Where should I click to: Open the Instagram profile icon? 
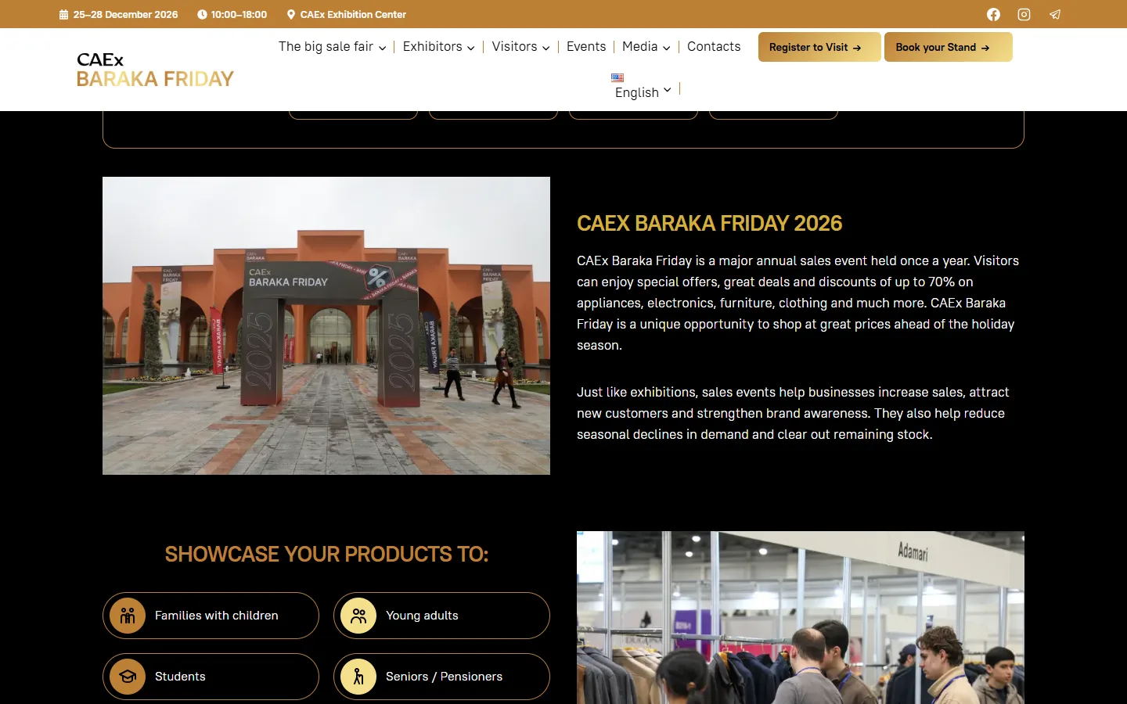tap(1024, 14)
